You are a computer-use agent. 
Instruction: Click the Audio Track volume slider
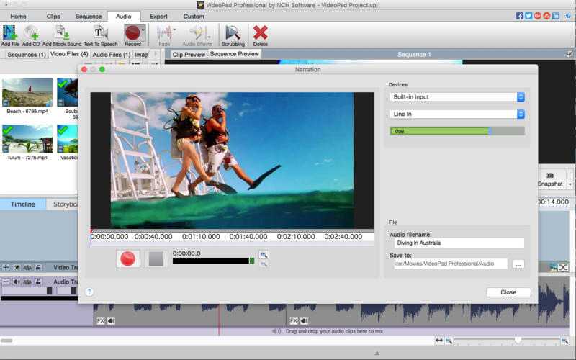pyautogui.click(x=27, y=291)
